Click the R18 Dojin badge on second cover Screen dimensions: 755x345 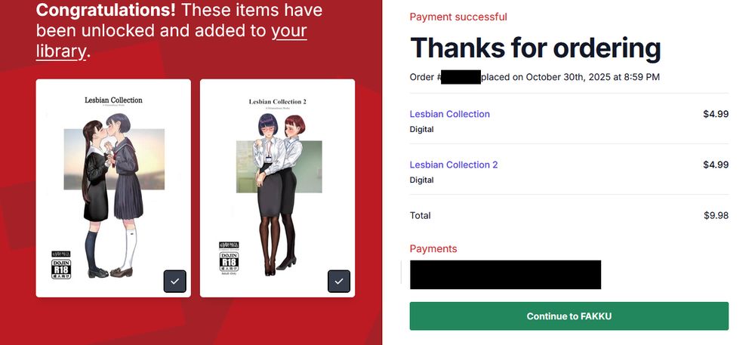tap(229, 257)
